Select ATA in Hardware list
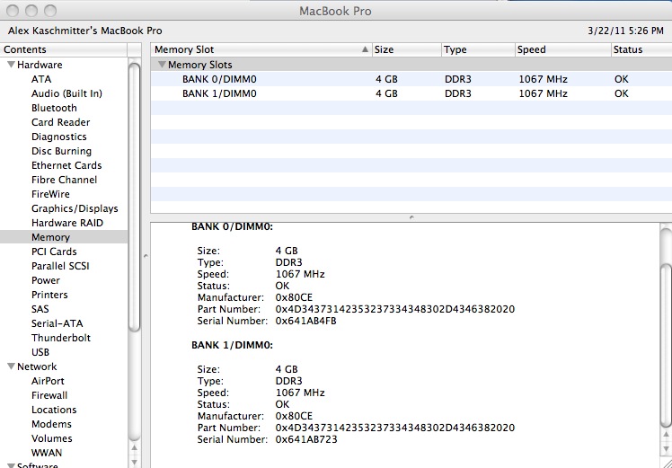The height and width of the screenshot is (468, 672). (41, 79)
